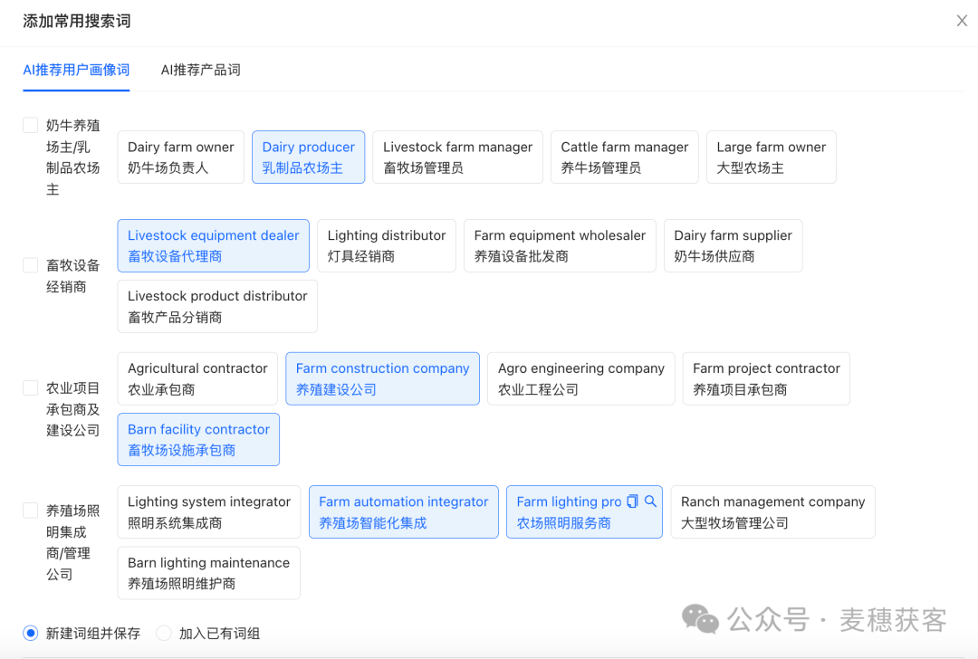
Task: Check the 养殖场照明集成商/管理公司 checkbox
Action: 30,509
